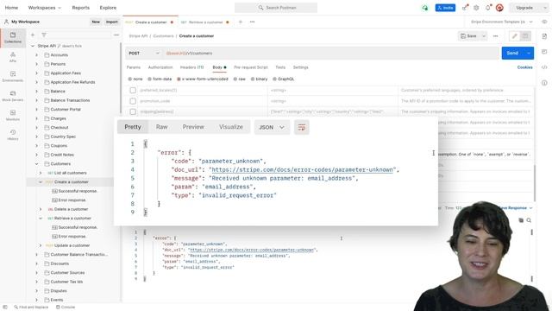Screen dimensions: 552x311
Task: Open the Cookies link
Action: coord(524,67)
